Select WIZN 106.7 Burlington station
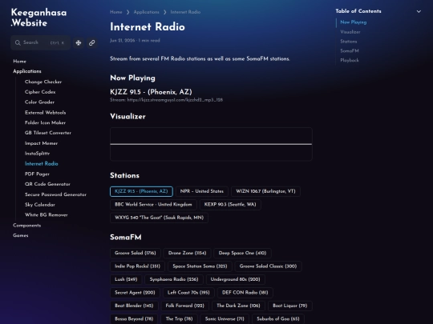 265,191
